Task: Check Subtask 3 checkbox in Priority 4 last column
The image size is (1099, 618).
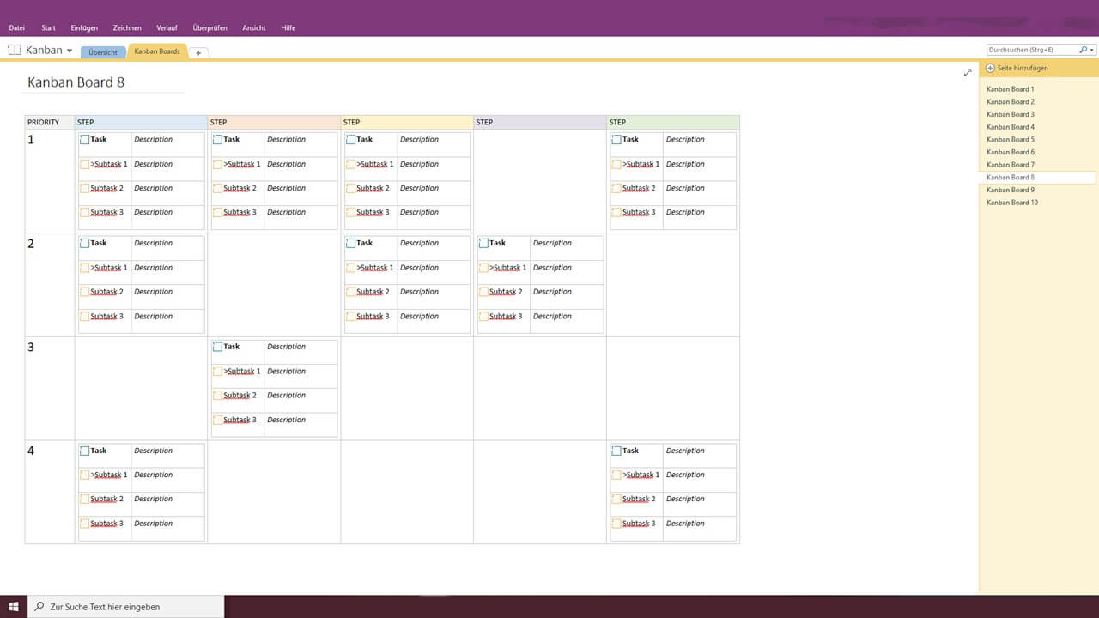Action: pyautogui.click(x=616, y=523)
